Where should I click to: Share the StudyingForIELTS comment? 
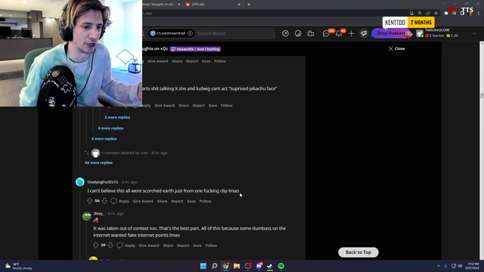(x=162, y=201)
